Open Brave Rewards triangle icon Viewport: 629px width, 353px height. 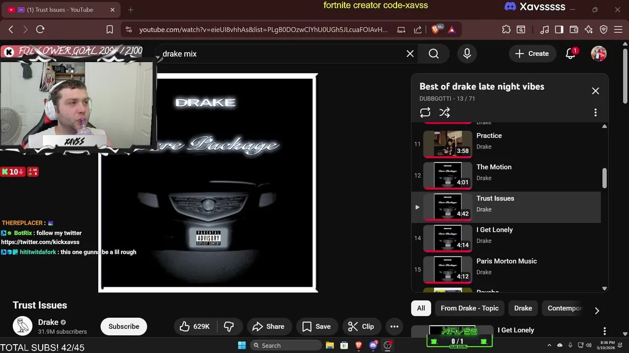click(x=452, y=29)
